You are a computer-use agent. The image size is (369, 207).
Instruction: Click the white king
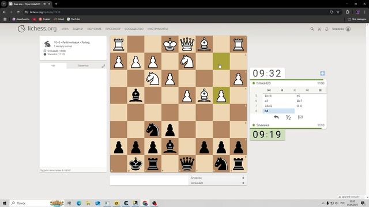point(170,44)
